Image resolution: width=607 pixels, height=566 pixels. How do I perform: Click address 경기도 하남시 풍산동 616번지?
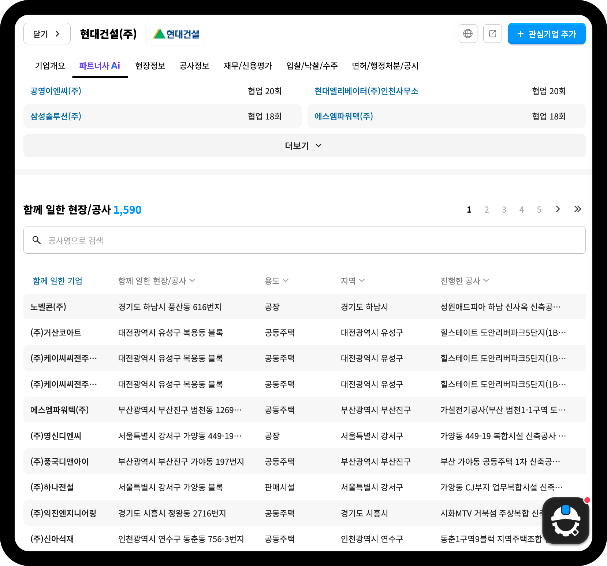click(x=170, y=307)
